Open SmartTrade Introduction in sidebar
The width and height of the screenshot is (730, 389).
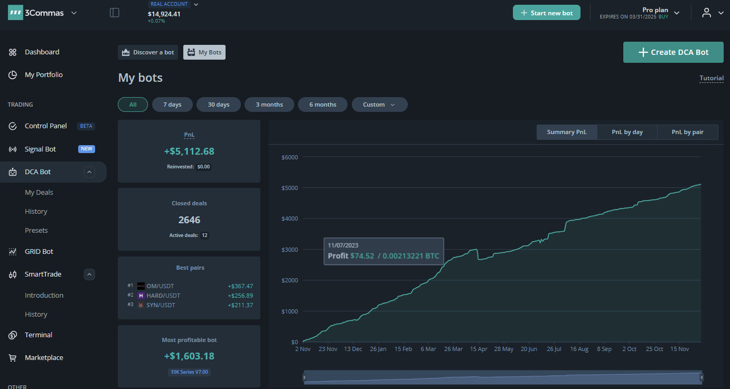click(44, 296)
